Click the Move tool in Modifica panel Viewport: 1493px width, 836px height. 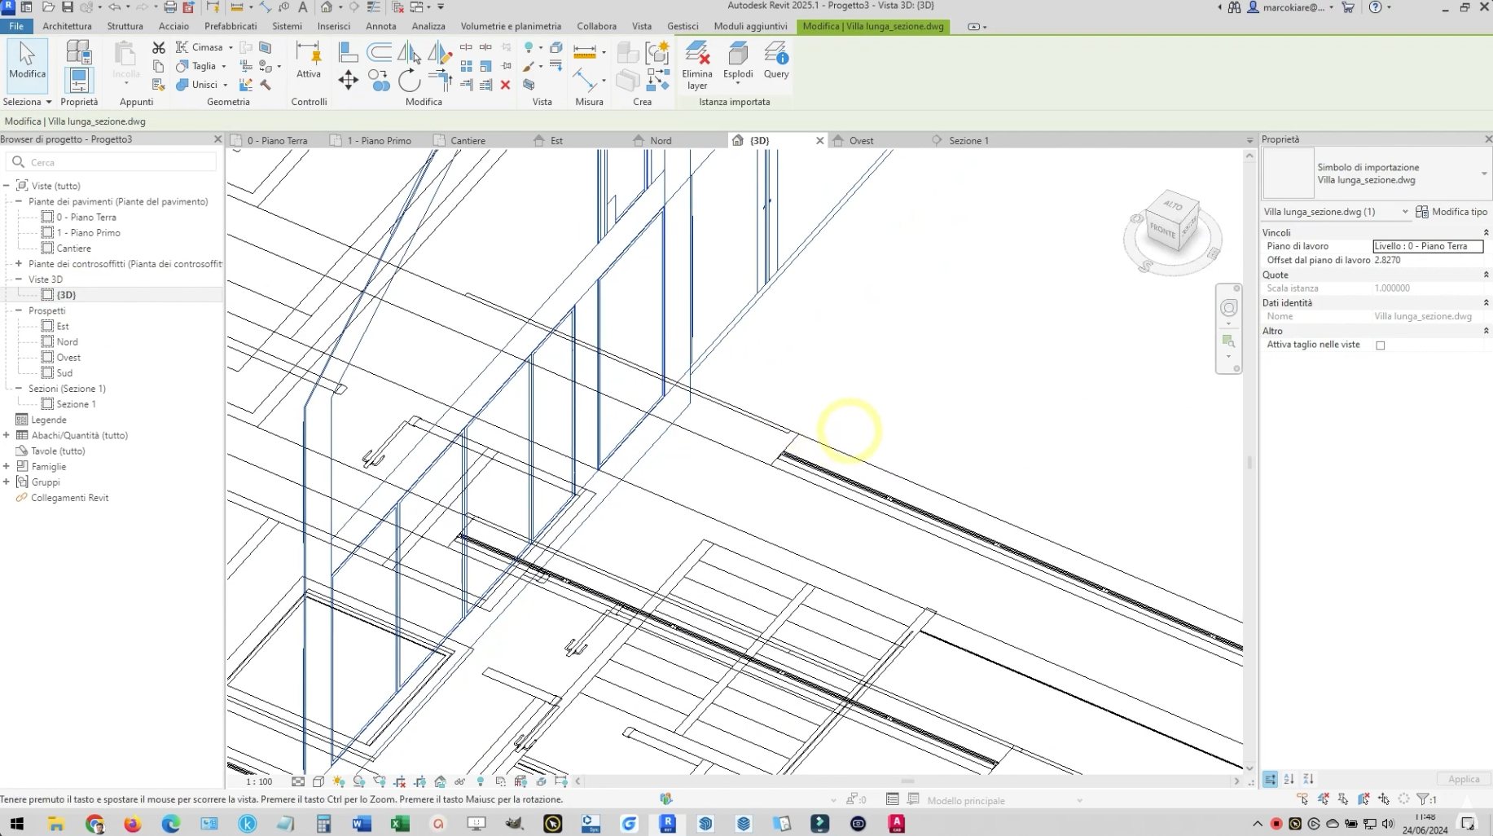[x=348, y=80]
